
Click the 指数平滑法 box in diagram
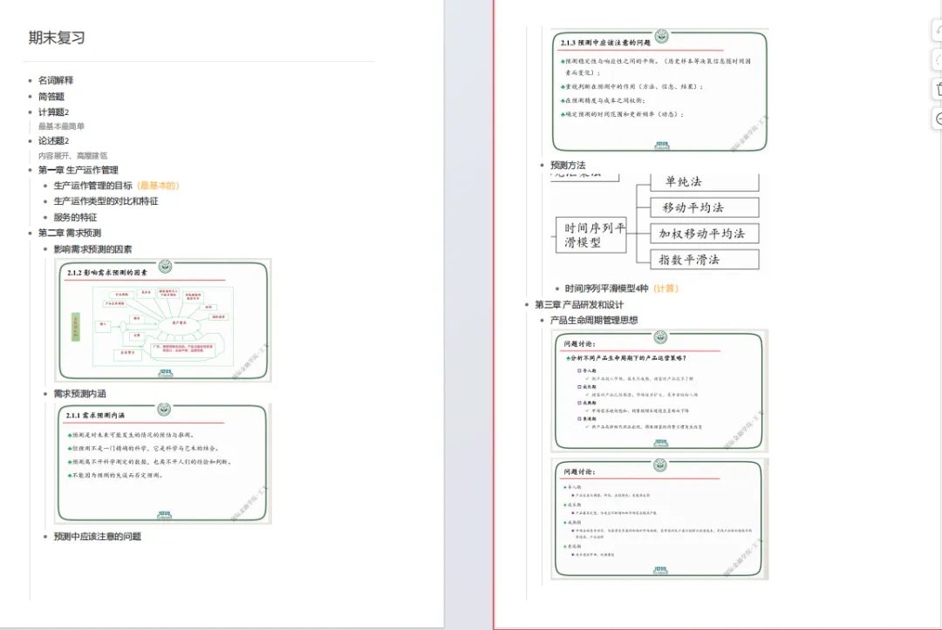[705, 259]
